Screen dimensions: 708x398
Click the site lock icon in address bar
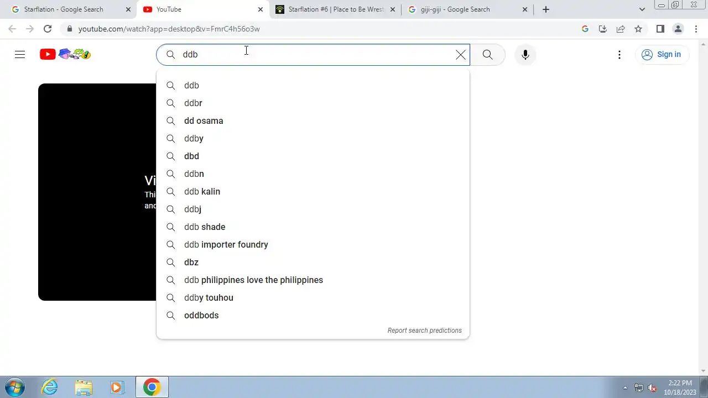(69, 29)
